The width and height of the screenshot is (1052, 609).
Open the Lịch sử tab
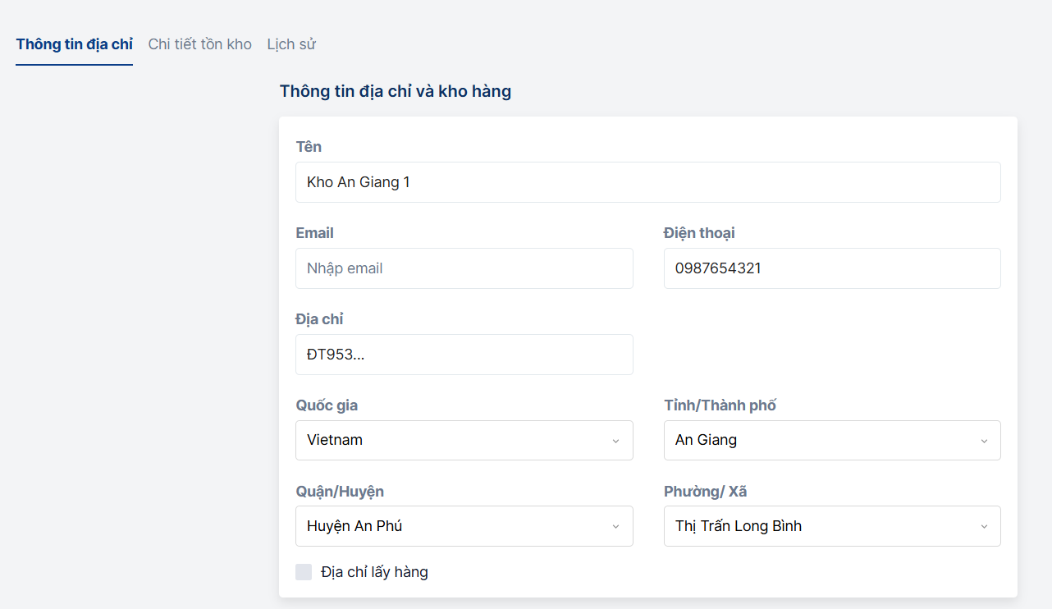[x=291, y=44]
